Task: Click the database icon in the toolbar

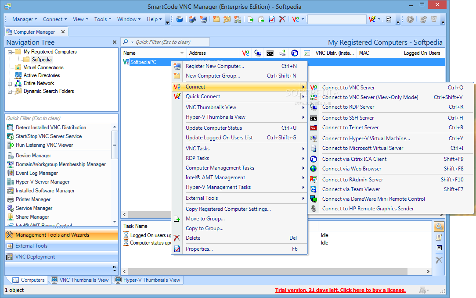Action: point(180,19)
